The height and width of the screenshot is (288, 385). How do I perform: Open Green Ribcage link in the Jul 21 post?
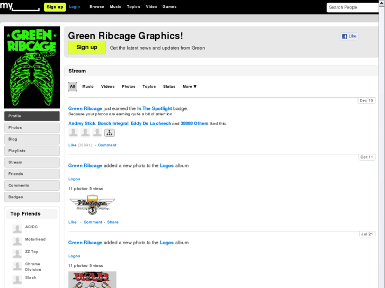tap(85, 243)
